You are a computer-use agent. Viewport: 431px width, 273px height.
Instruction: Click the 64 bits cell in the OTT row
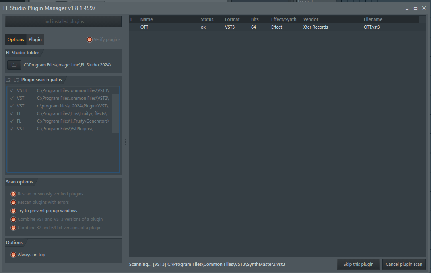254,27
